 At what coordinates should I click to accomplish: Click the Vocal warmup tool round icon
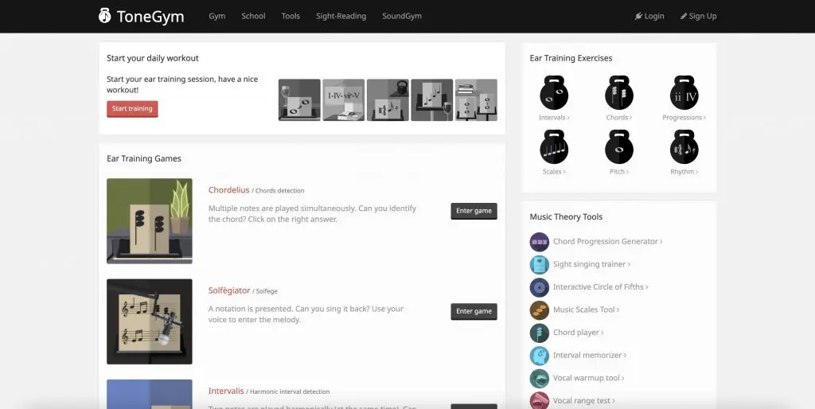click(540, 378)
